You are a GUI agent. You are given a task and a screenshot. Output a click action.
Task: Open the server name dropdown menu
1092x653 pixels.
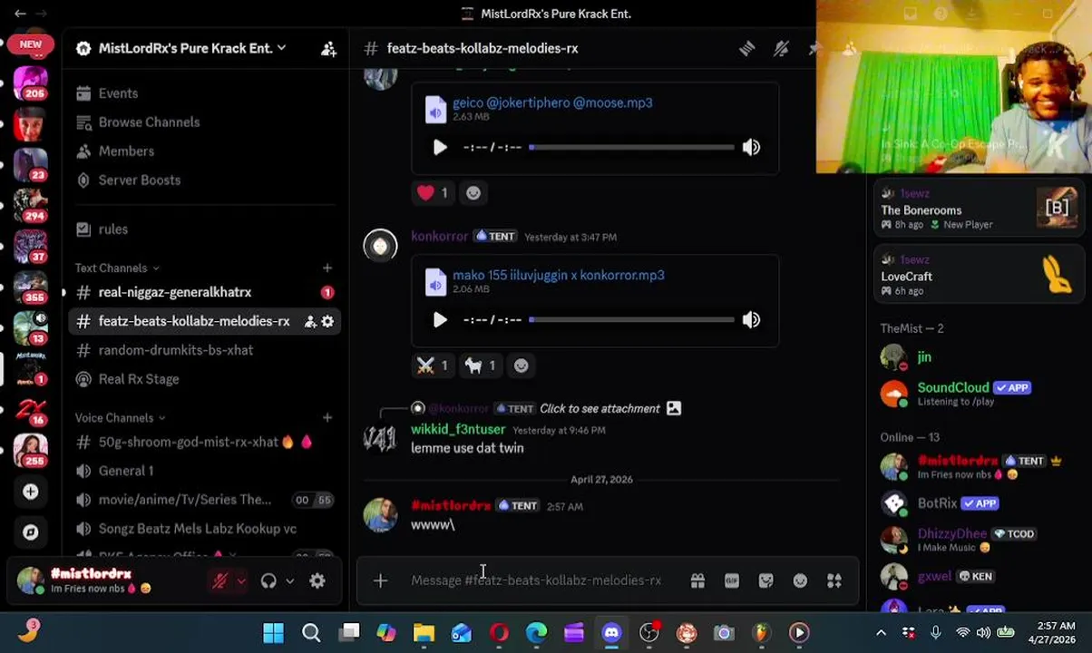[192, 48]
